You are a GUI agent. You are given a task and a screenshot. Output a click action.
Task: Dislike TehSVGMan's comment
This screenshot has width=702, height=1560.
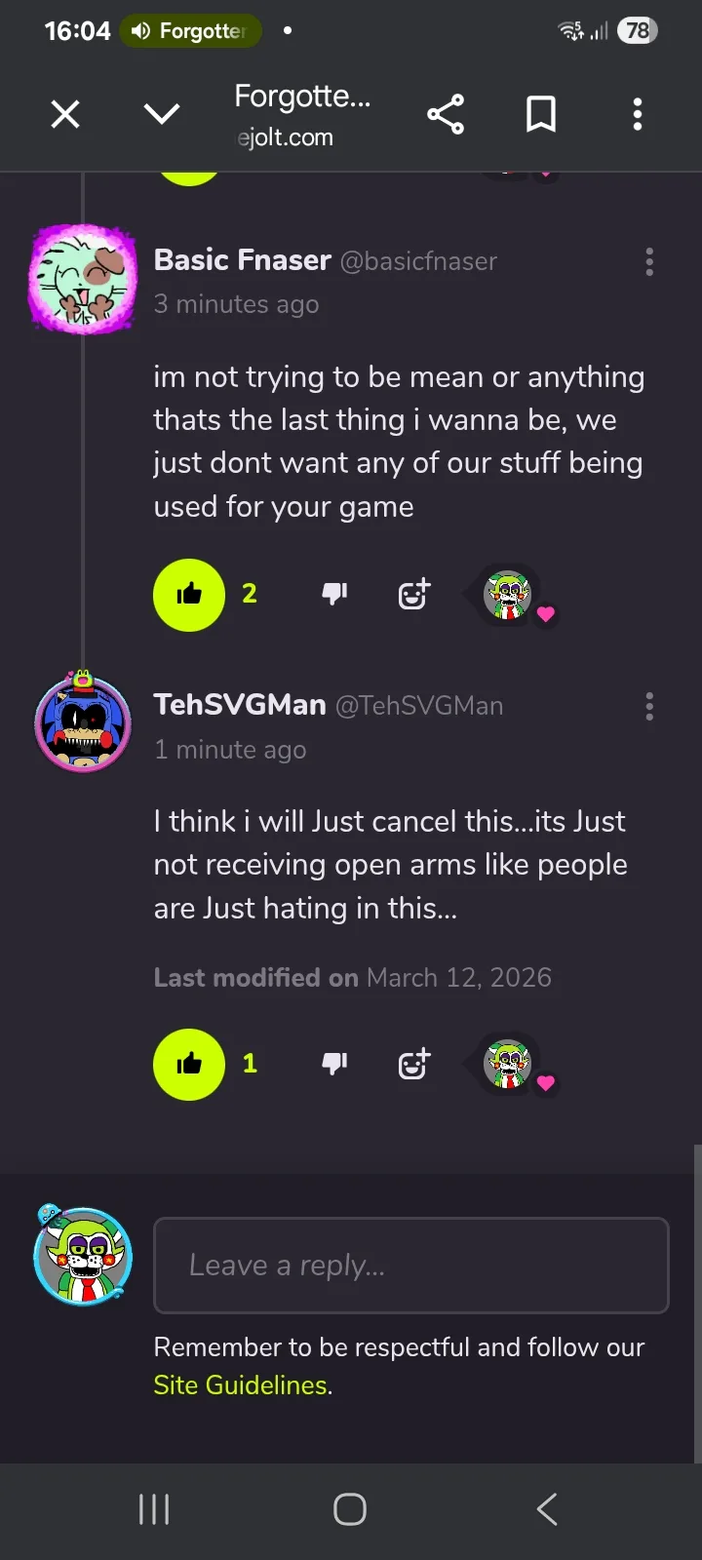[x=334, y=1063]
